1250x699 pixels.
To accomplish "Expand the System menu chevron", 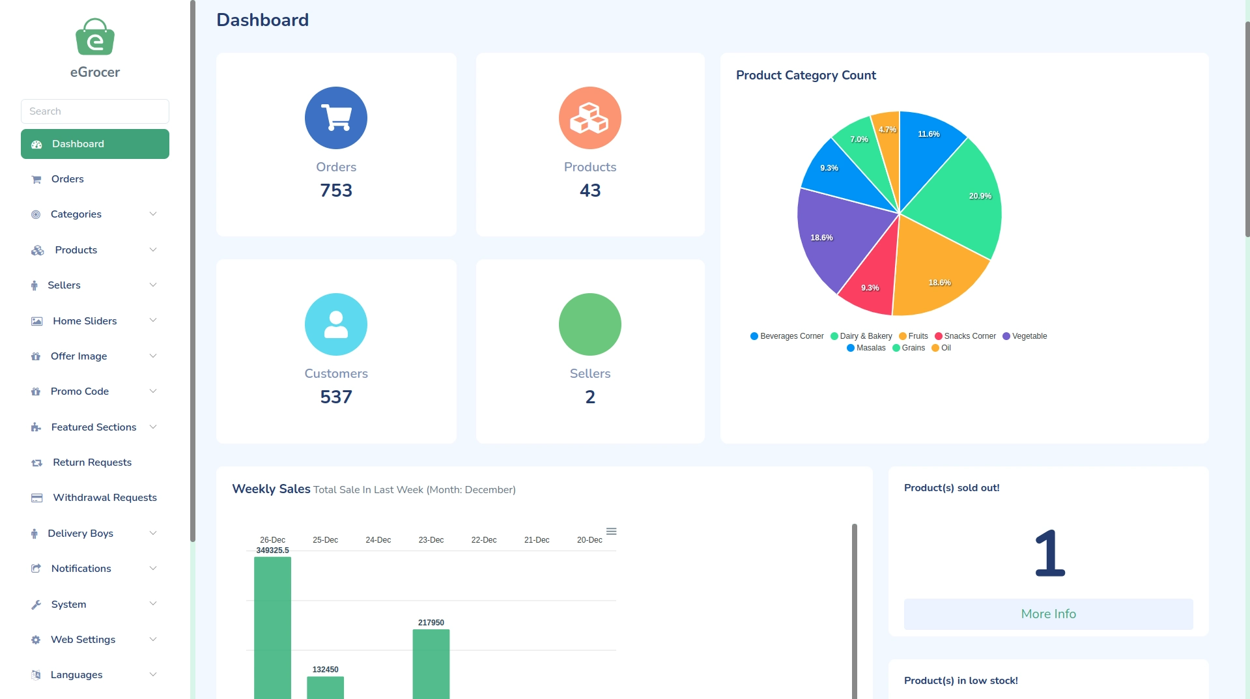I will [153, 604].
